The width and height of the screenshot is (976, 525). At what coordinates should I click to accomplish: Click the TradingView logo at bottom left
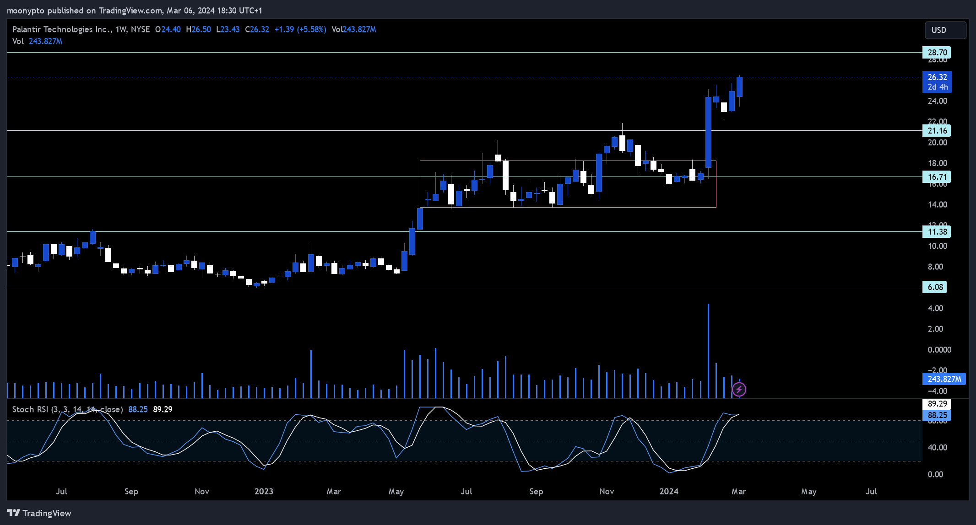39,513
